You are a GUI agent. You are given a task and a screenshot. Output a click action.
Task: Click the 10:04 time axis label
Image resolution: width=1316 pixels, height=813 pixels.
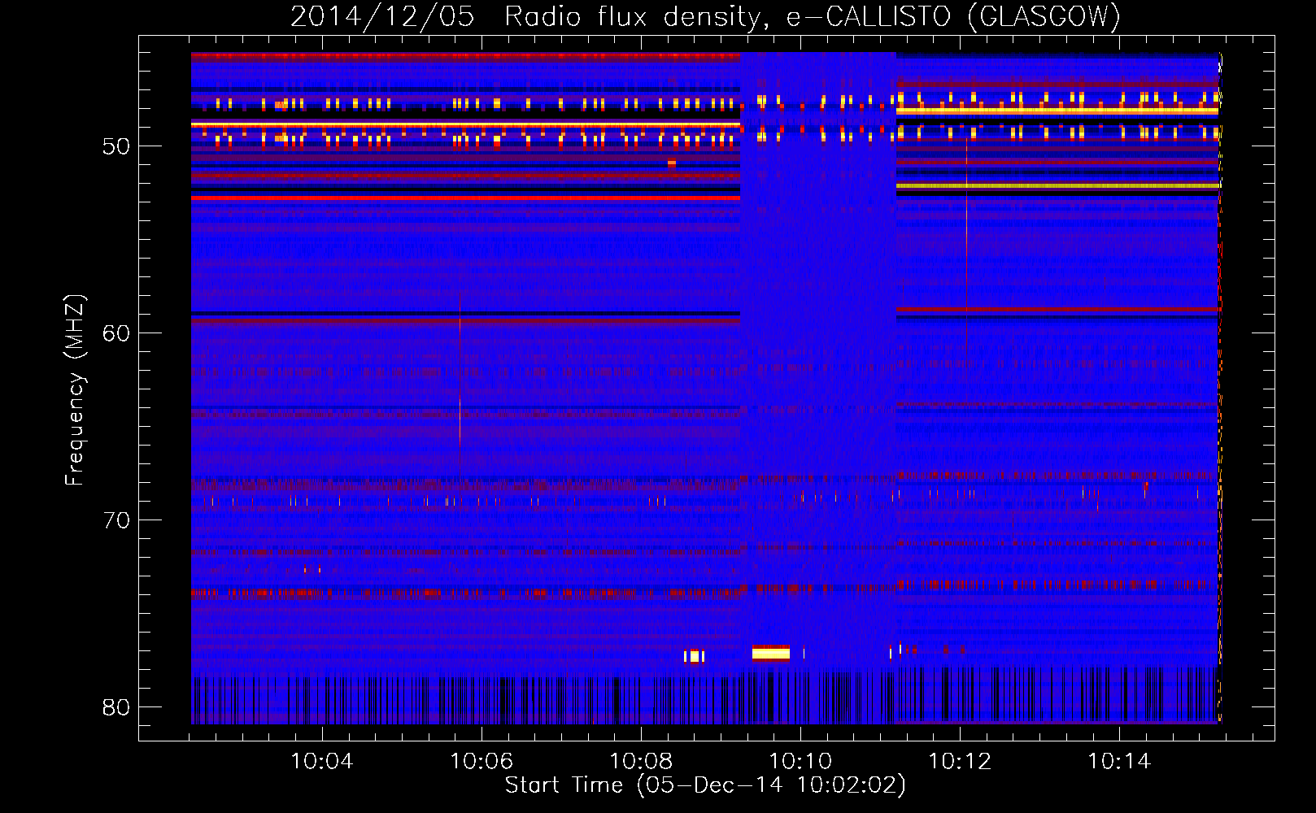pos(322,761)
